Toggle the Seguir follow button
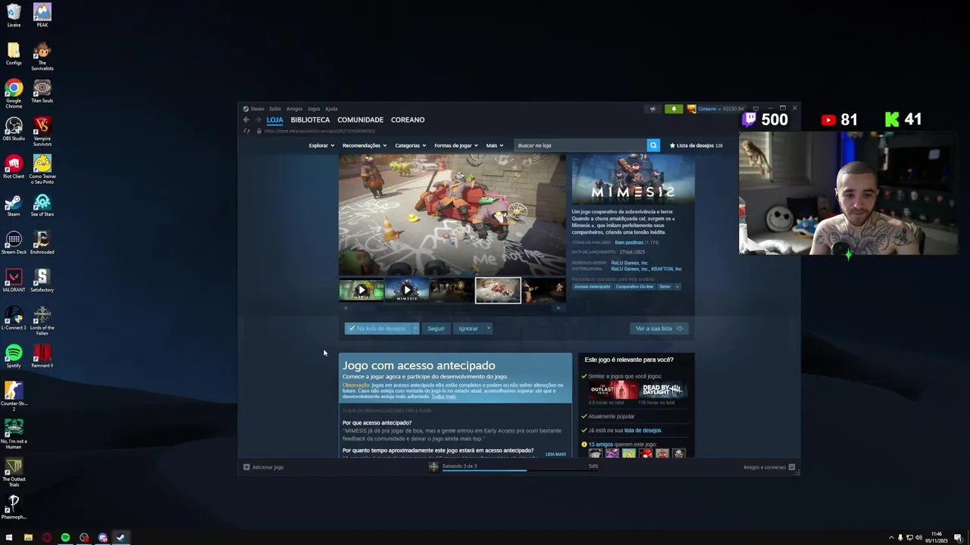The width and height of the screenshot is (970, 545). (x=436, y=329)
